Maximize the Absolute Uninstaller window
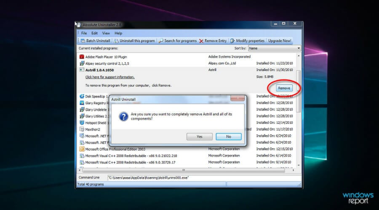This screenshot has height=210, width=379. pyautogui.click(x=283, y=24)
